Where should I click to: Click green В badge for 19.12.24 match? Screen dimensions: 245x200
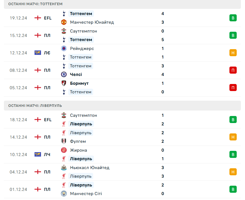tap(233, 18)
